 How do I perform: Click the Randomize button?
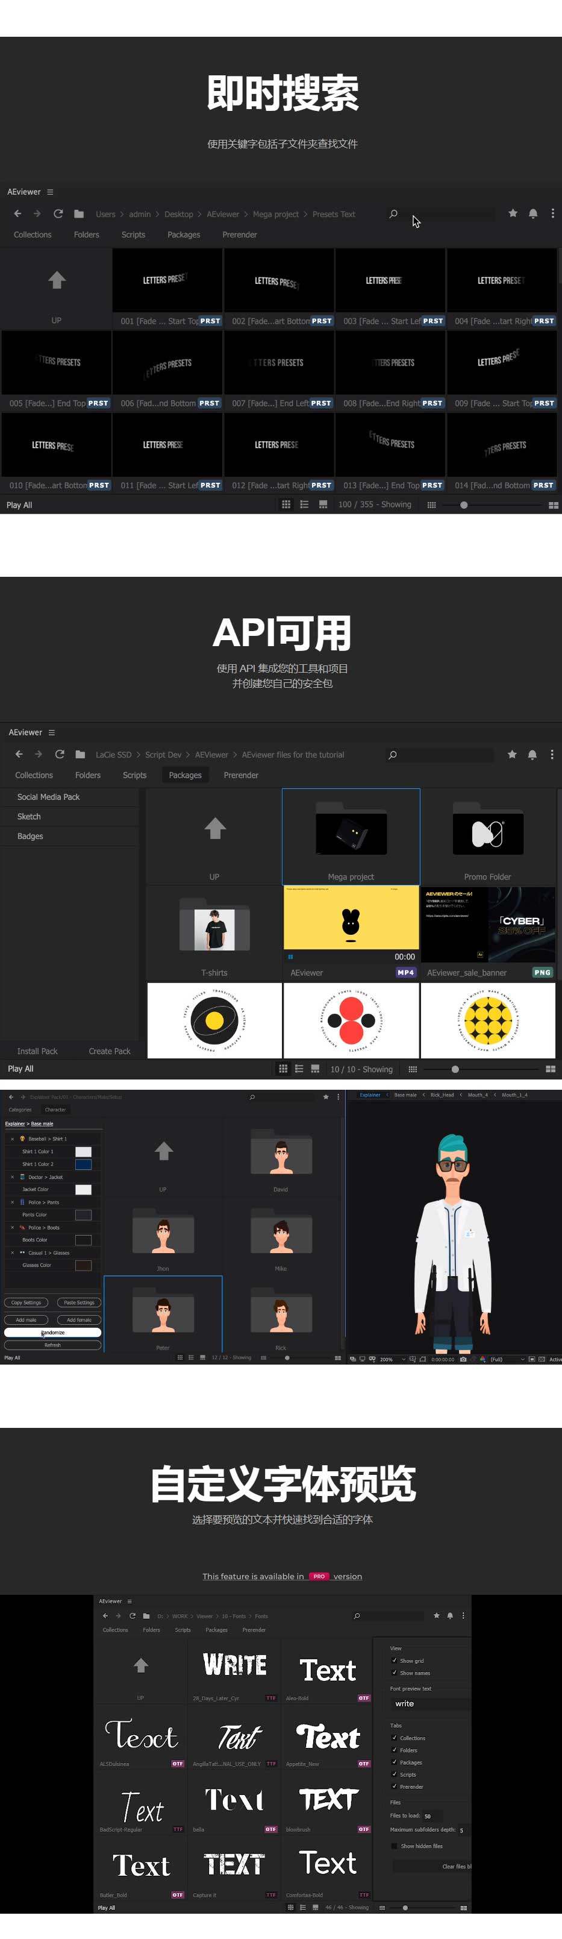point(52,1332)
